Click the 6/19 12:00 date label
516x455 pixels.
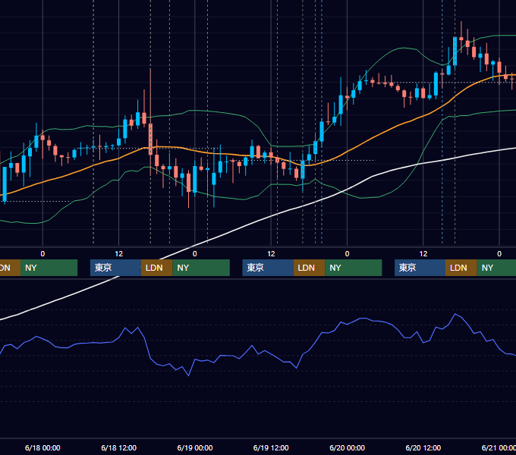[271, 447]
